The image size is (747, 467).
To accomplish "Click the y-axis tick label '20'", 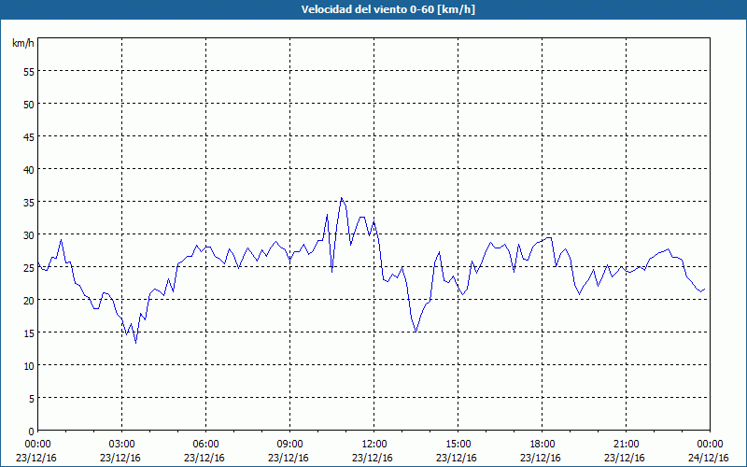I will (29, 301).
